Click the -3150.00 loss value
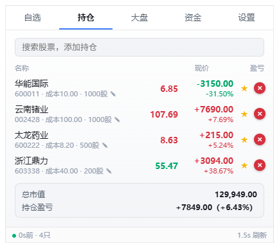Screen dimensions: 279x248 (x=215, y=84)
